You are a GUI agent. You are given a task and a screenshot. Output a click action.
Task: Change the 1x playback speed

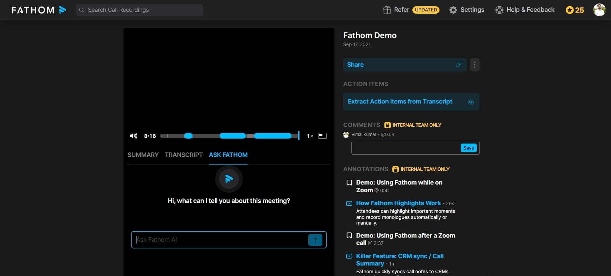click(310, 136)
